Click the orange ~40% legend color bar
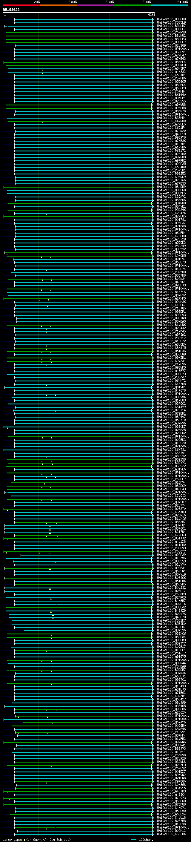This screenshot has height=842, width=191. [x=58, y=5]
